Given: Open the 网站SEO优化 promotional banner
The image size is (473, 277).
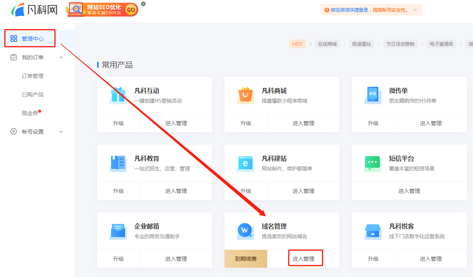Looking at the screenshot, I should coord(102,9).
